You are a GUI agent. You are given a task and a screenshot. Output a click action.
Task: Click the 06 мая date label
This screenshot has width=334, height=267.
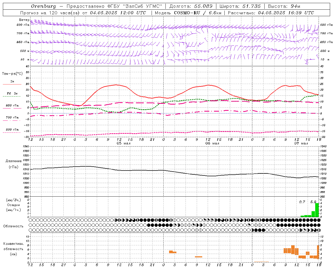212,143
